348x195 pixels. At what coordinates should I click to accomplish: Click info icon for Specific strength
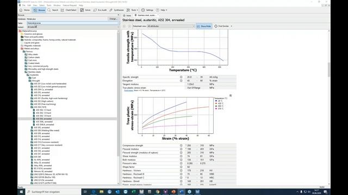[x=181, y=77]
